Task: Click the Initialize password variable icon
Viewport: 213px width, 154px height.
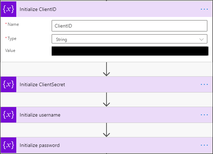Action: (8, 145)
